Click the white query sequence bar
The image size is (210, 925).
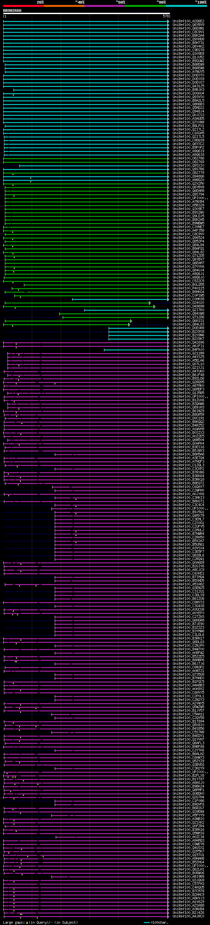coord(87,14)
